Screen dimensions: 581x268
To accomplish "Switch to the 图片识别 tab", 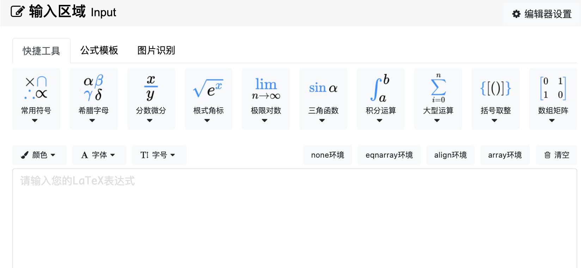I will 156,50.
